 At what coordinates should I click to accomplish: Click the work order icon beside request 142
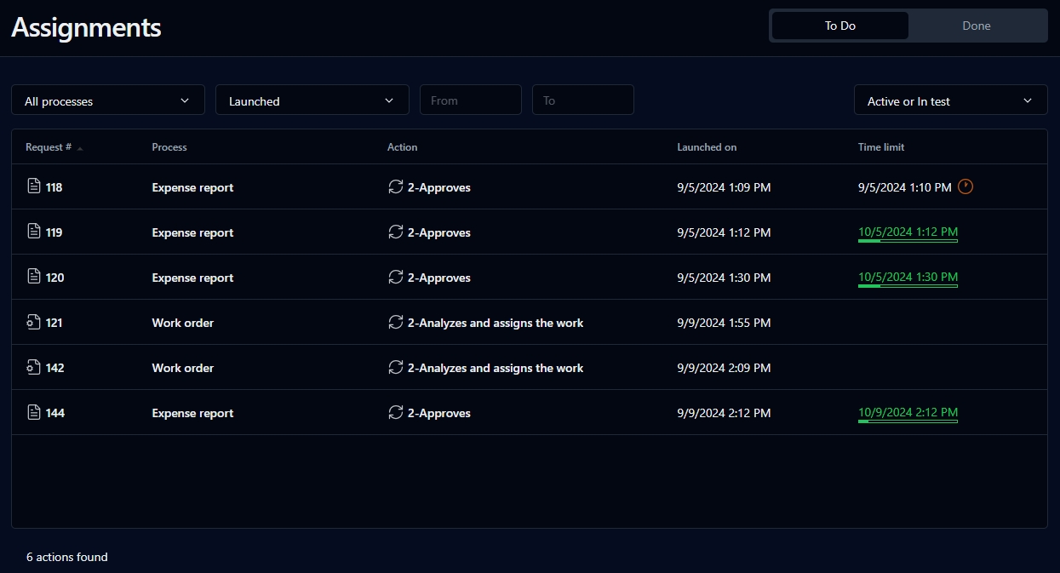coord(33,368)
